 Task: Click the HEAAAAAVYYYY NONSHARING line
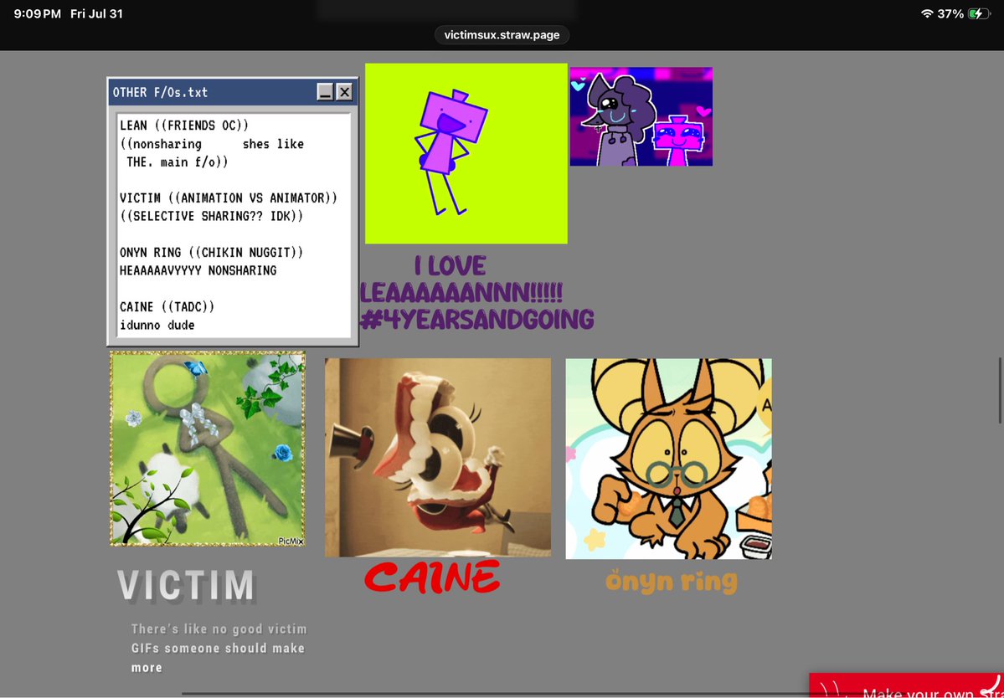(x=198, y=270)
